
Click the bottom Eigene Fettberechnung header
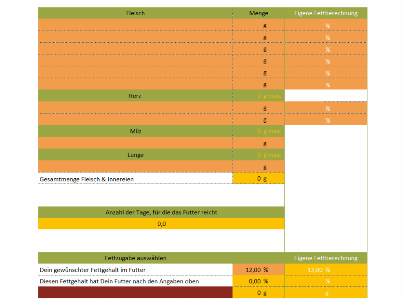(x=326, y=258)
